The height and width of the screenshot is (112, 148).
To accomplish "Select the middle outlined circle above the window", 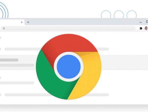I will tap(119, 14).
